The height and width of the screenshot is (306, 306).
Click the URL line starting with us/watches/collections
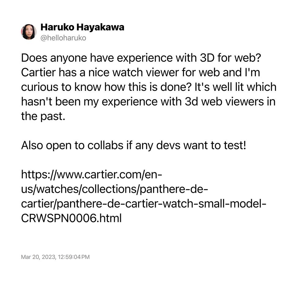pos(114,189)
